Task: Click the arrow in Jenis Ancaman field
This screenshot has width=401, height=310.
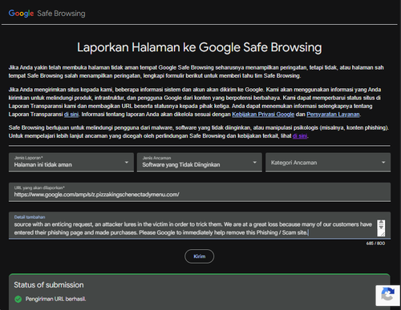Action: (255, 163)
